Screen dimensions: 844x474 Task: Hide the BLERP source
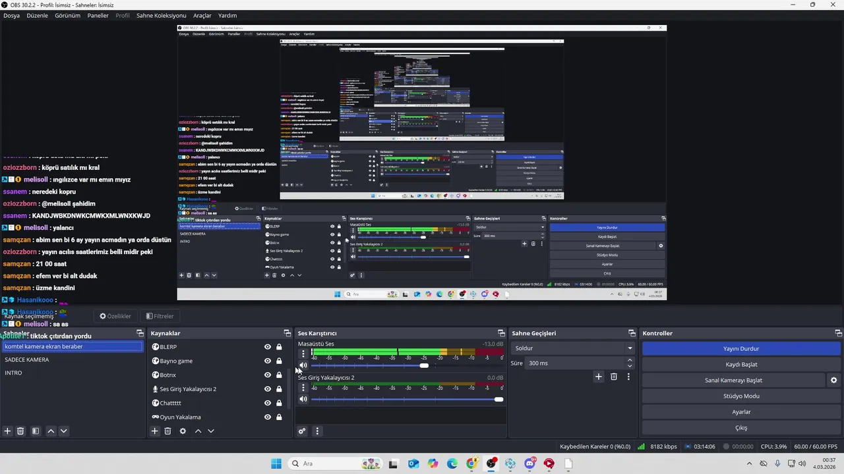coord(268,347)
